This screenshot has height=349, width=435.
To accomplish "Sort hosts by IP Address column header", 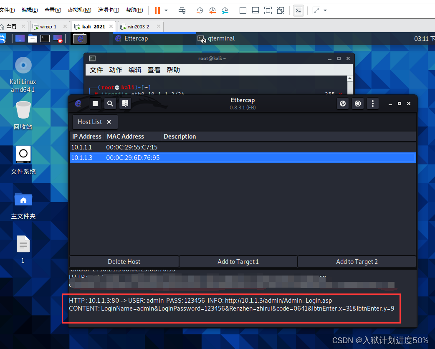I will 87,137.
